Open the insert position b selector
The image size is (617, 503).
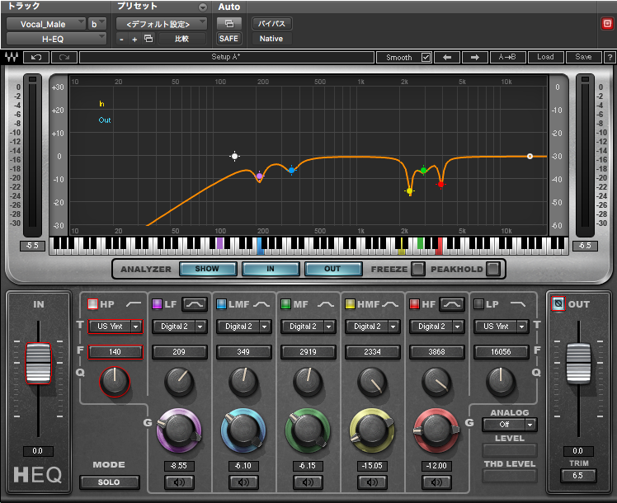click(x=97, y=24)
